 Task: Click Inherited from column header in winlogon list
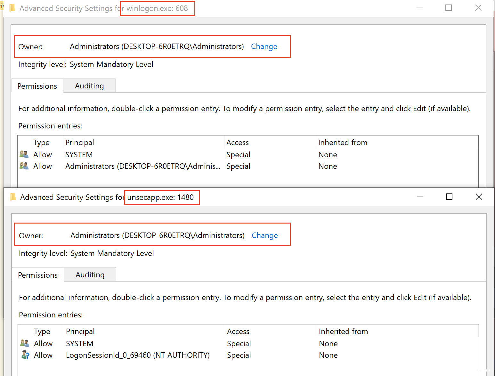coord(343,143)
